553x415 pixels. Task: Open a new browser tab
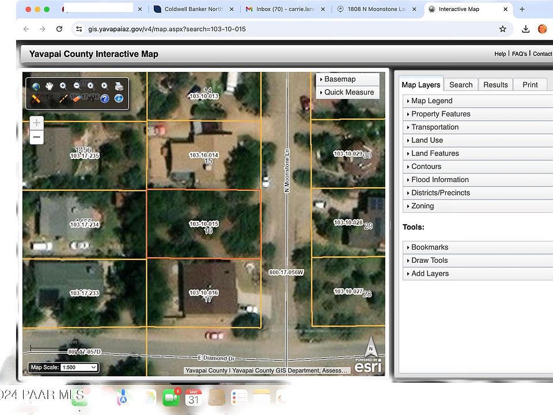[x=522, y=9]
